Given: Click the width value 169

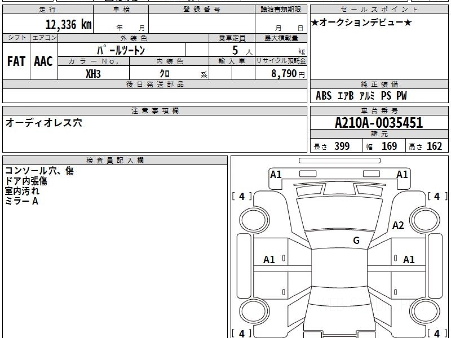Looking at the screenshot, I should point(389,146).
